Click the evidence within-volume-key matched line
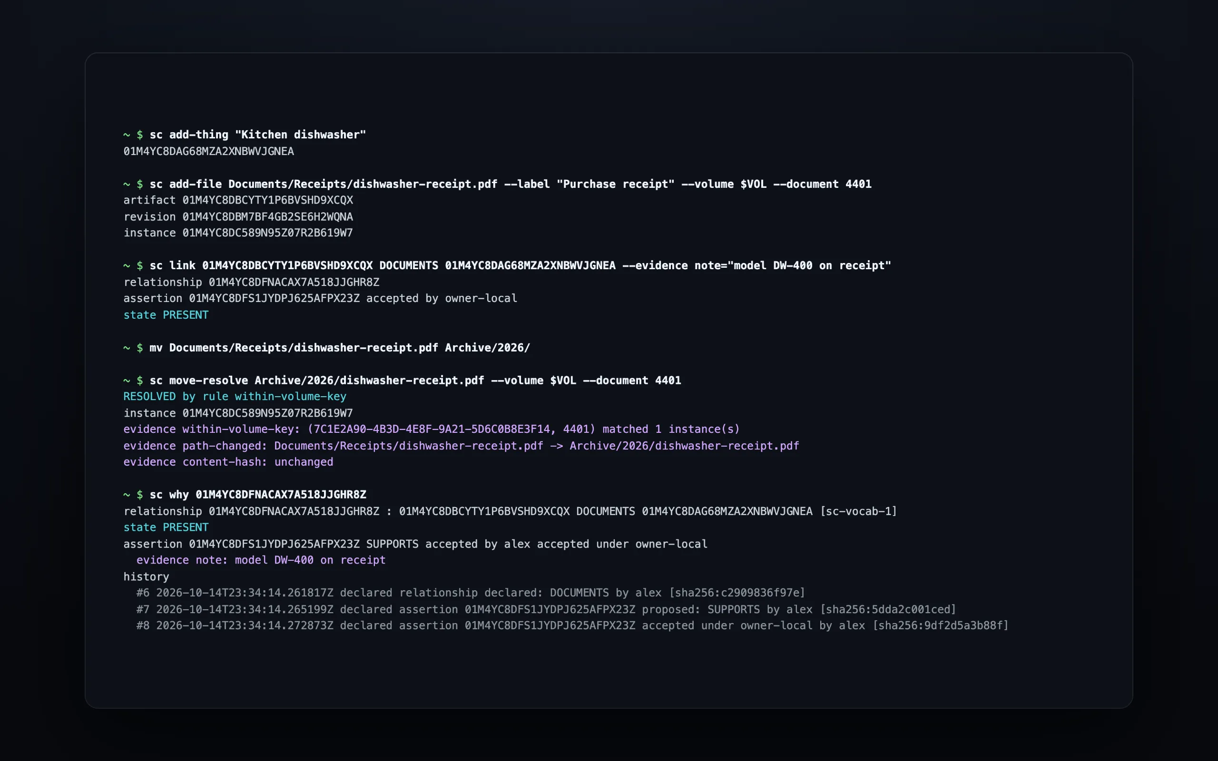This screenshot has width=1218, height=761. point(432,429)
